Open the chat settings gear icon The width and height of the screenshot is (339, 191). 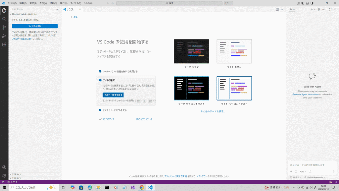pyautogui.click(x=319, y=9)
